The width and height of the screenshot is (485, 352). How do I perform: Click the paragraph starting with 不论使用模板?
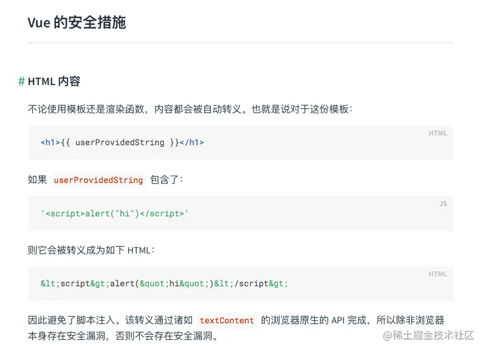click(x=190, y=109)
